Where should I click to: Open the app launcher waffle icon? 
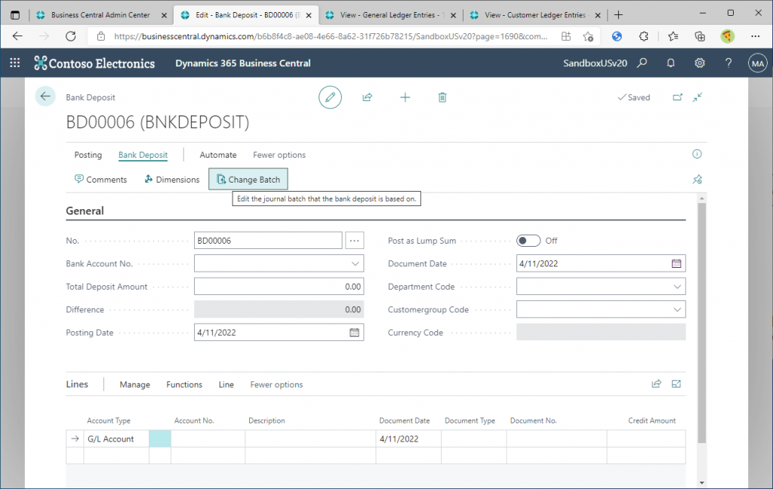coord(15,63)
